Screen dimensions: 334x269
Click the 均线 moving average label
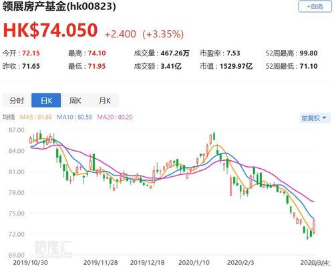[x=9, y=117]
